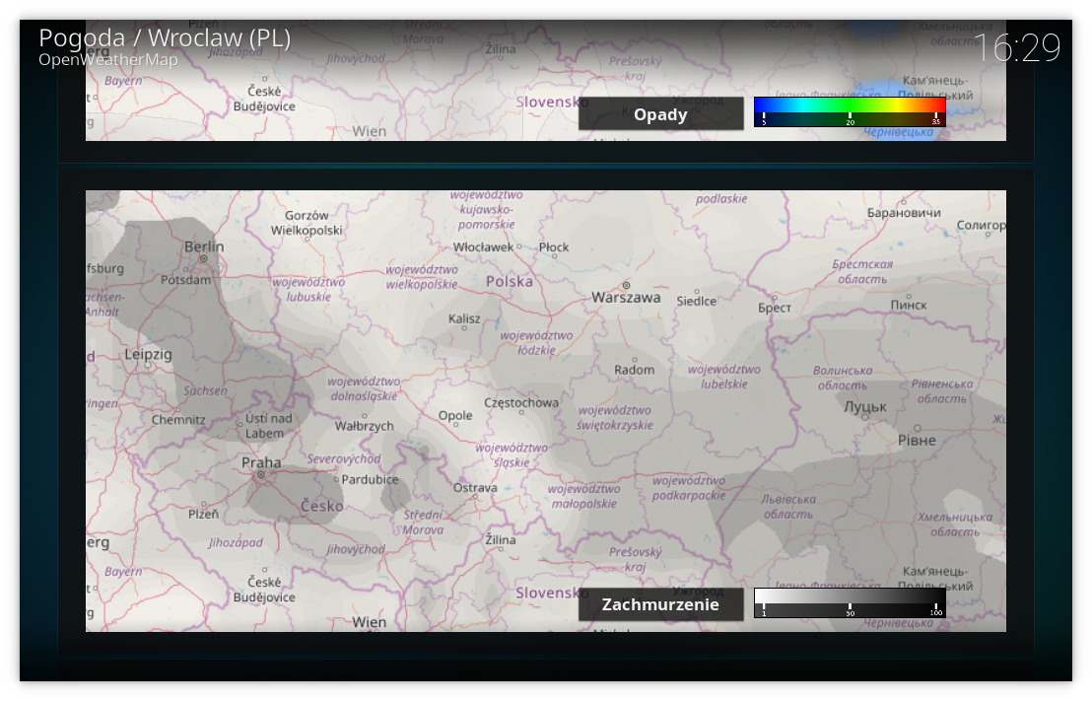Click województwo lubuskie region label
The image size is (1092, 701).
click(x=308, y=289)
